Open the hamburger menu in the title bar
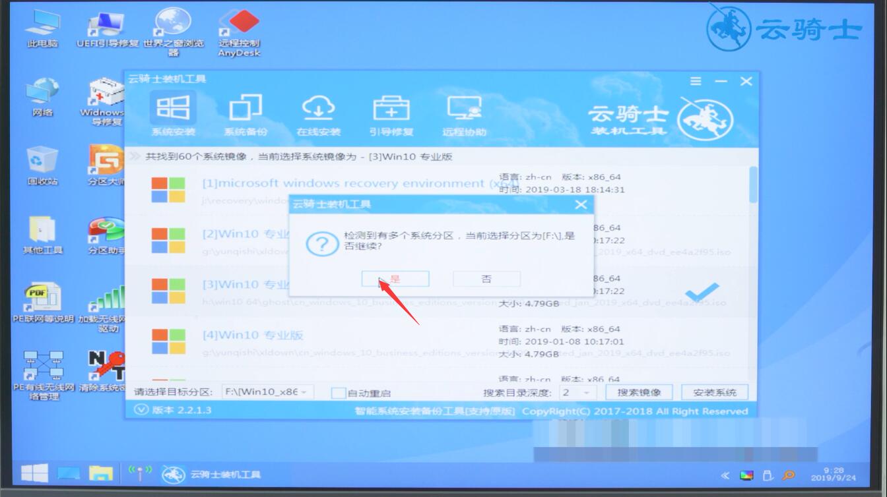887x497 pixels. coord(696,81)
